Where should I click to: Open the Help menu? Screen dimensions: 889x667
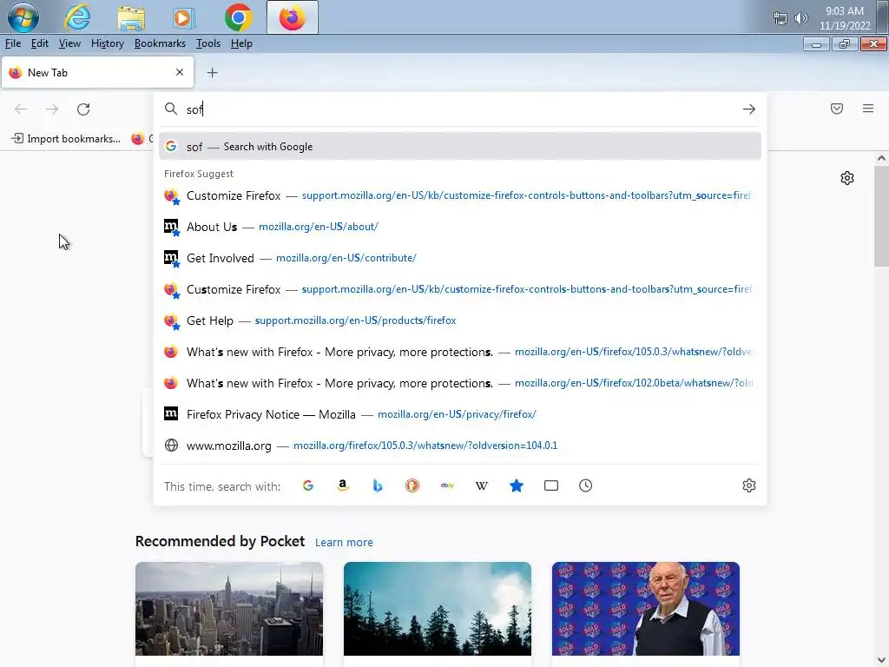(x=241, y=43)
